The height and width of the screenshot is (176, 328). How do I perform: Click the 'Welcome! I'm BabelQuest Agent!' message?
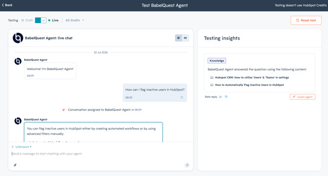(x=50, y=71)
